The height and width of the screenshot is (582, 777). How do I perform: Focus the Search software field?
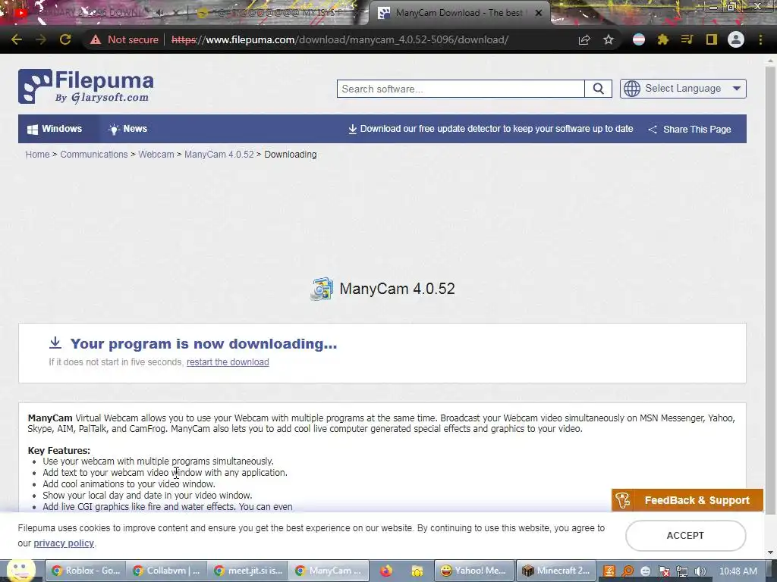(461, 89)
